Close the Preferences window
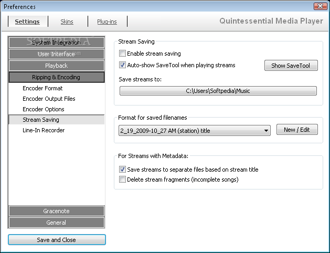Viewport: 330px width, 253px height. 321,6
